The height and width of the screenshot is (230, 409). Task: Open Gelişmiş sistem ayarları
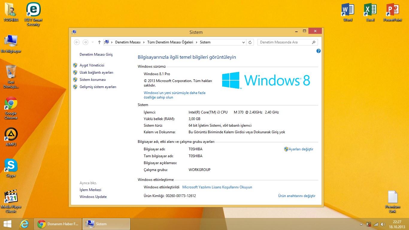point(98,87)
